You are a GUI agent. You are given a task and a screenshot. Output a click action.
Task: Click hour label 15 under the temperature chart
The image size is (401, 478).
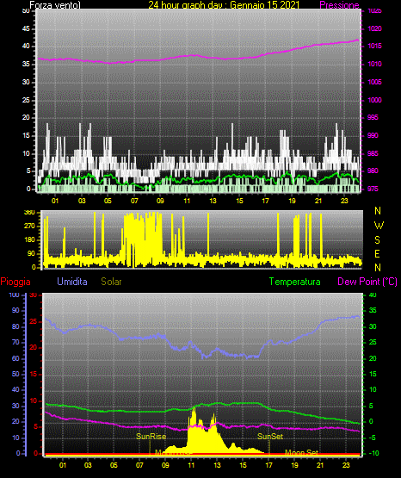pyautogui.click(x=243, y=465)
